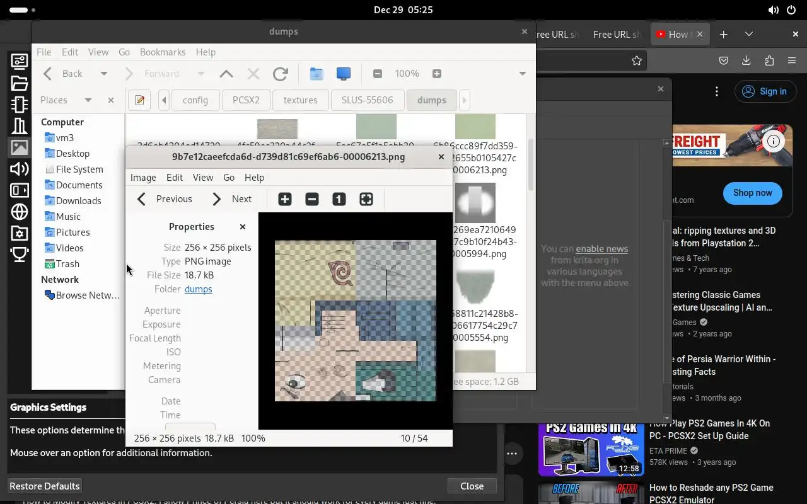Open the volume control in top bar
This screenshot has width=807, height=504.
pyautogui.click(x=773, y=10)
